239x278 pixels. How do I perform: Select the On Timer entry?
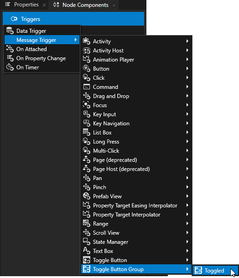(x=42, y=67)
